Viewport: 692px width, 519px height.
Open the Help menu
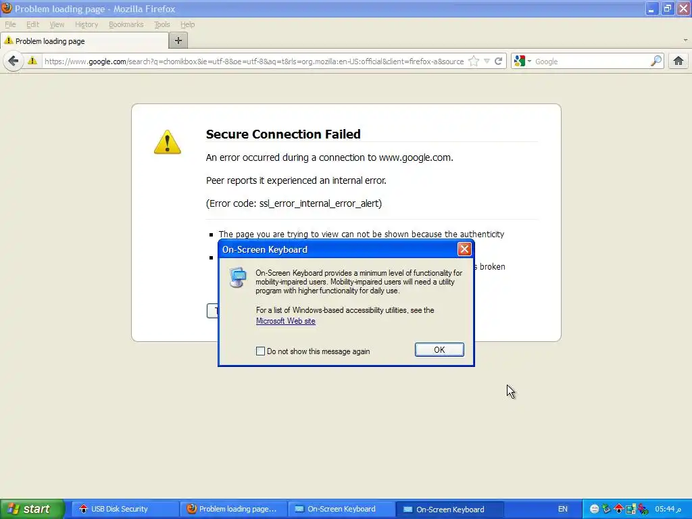[188, 24]
